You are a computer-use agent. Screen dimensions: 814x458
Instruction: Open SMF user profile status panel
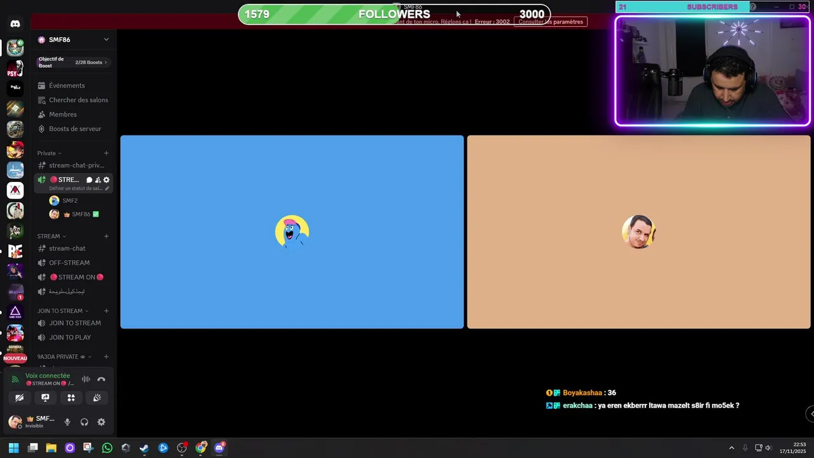(x=32, y=422)
